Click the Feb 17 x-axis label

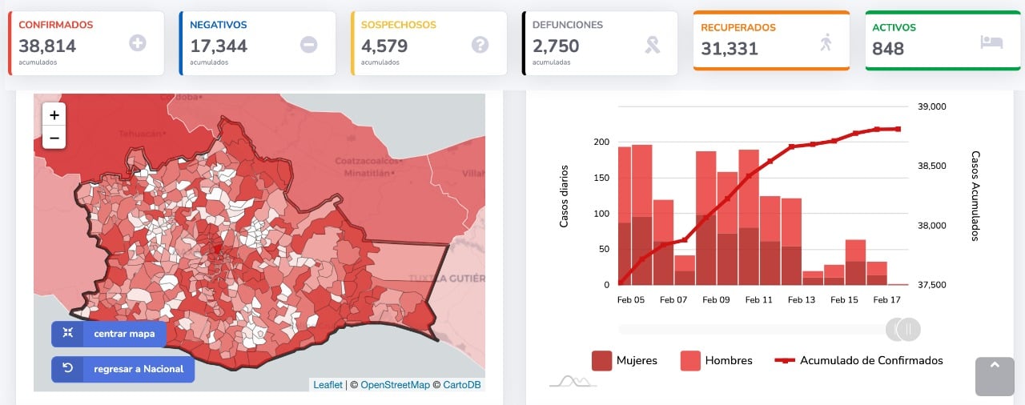tap(886, 300)
